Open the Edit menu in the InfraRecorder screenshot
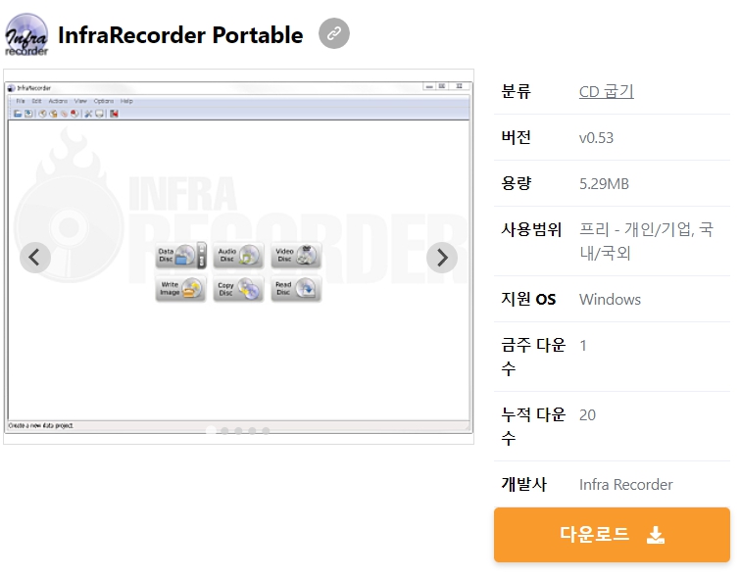The width and height of the screenshot is (740, 578). pos(36,101)
